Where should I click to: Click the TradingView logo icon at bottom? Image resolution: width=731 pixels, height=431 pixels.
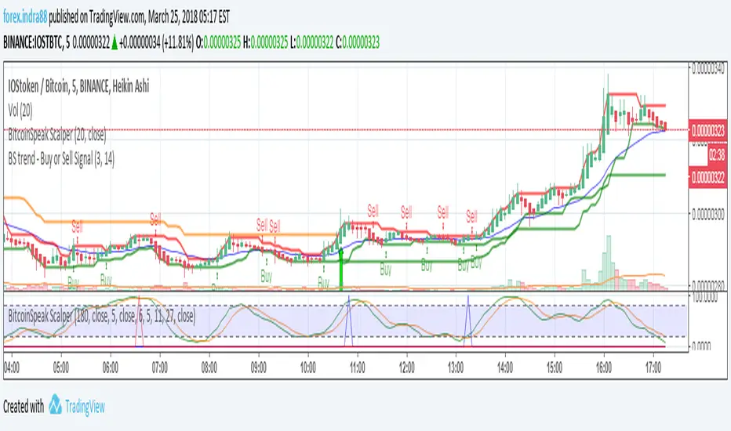coord(55,404)
